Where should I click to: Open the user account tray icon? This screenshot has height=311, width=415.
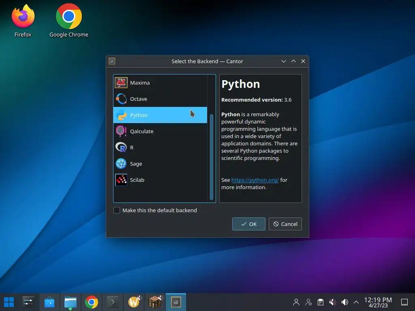click(x=296, y=302)
